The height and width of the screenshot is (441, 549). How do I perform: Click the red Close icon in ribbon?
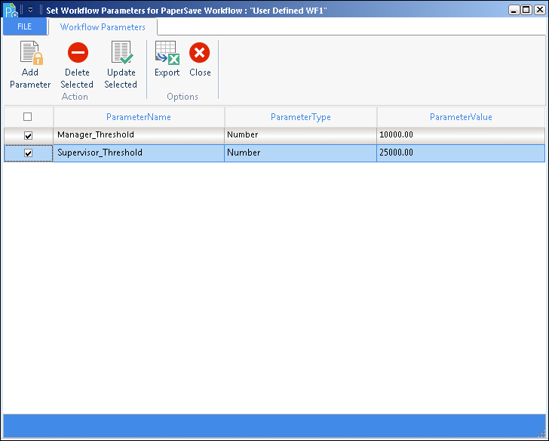(200, 53)
